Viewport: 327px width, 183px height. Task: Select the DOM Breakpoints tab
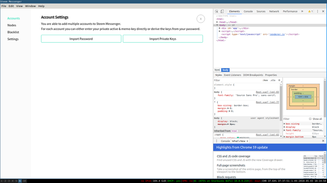253,75
